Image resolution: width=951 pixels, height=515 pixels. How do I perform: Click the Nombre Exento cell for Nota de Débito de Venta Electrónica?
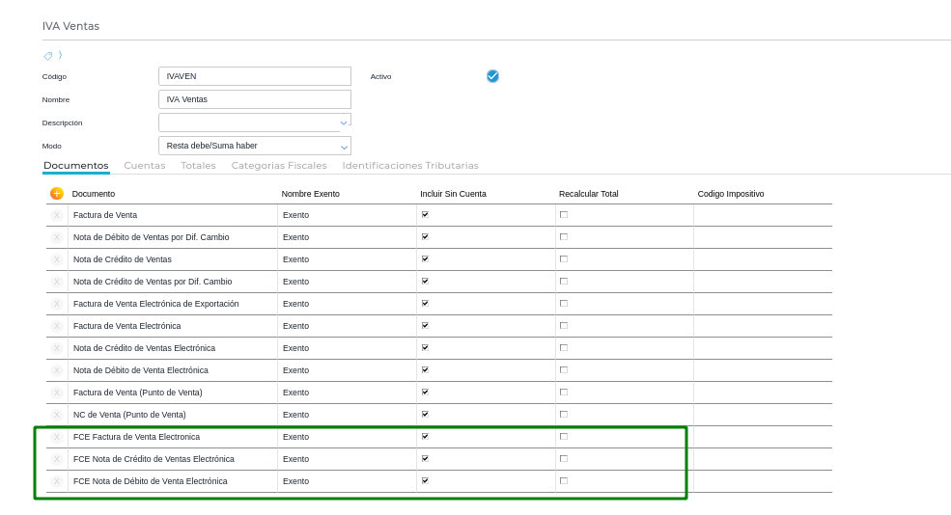point(346,370)
